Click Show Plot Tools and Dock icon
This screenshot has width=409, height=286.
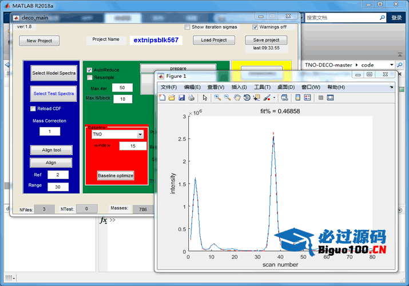(330, 98)
